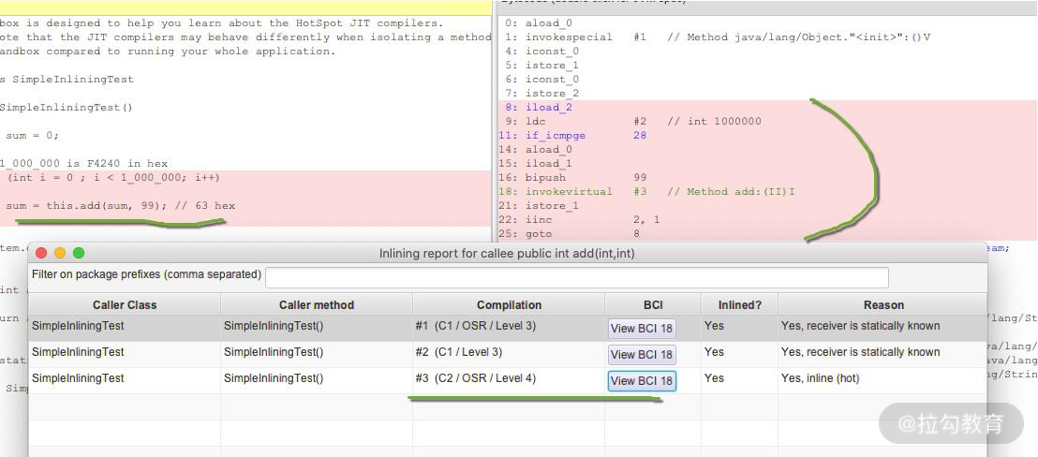Sort table by Compilation column header

tap(509, 304)
